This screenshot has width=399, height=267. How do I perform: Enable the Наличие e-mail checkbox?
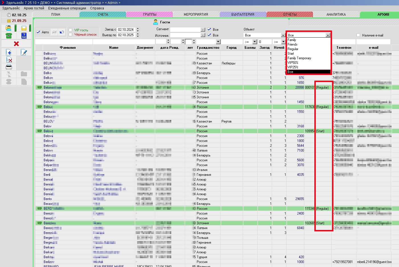pos(358,35)
